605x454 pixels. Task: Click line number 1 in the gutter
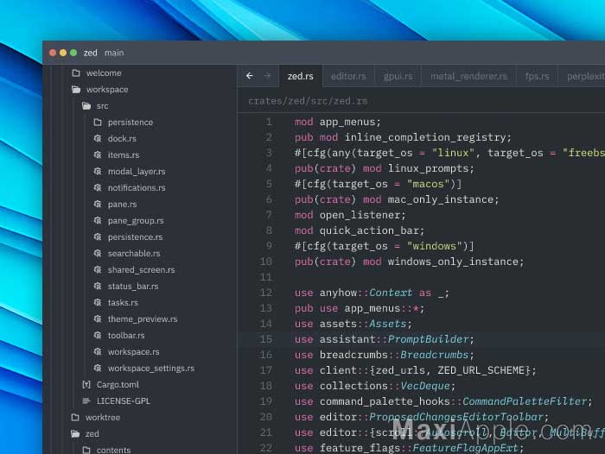tap(269, 122)
